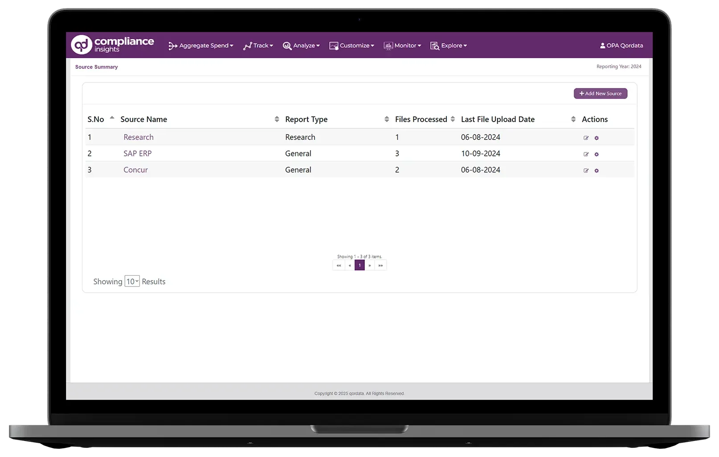Click the copyright qordata footer text
719x457 pixels.
359,394
